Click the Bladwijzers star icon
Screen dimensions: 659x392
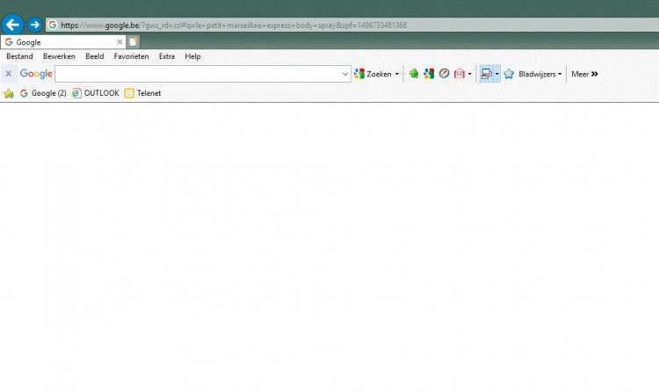tap(509, 74)
